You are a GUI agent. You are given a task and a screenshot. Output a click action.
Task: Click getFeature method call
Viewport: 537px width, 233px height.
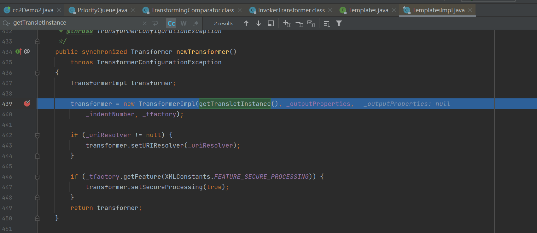142,177
